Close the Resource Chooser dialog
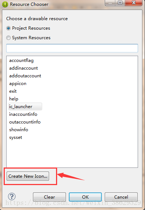Viewport: 145px width, 210px height. [134, 3]
